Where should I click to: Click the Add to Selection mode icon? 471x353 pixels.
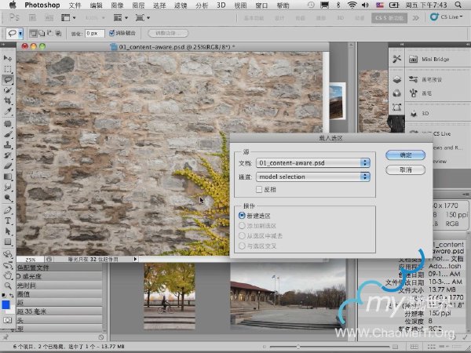[x=42, y=33]
